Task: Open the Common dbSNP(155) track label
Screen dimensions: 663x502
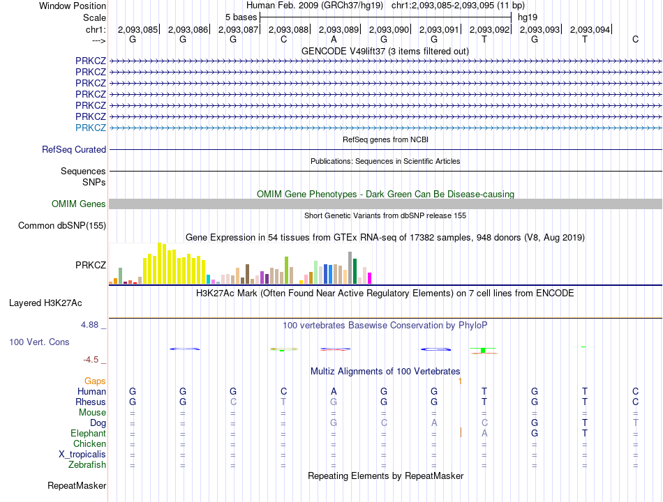Action: [62, 226]
